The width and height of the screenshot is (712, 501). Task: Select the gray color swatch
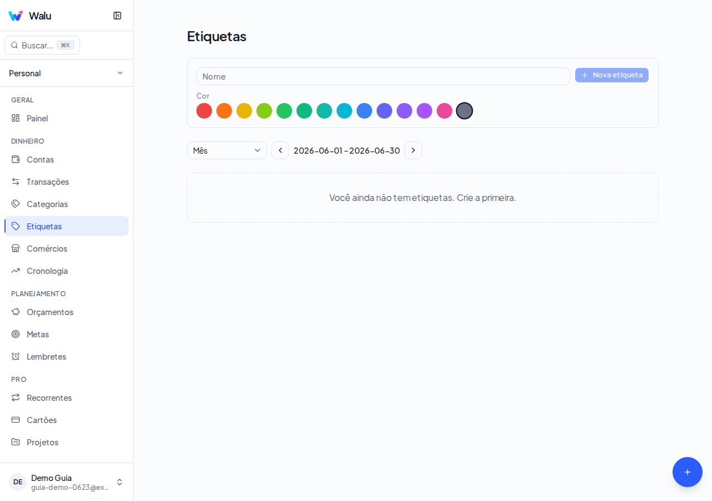point(464,111)
